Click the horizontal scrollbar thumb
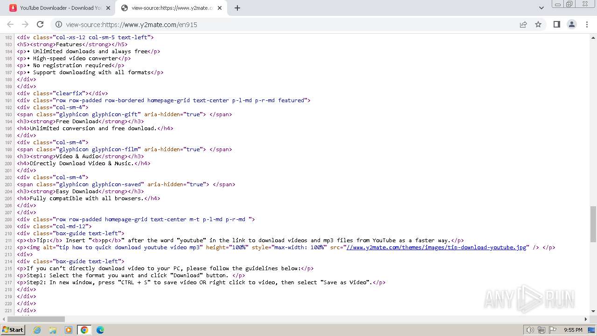 point(36,319)
